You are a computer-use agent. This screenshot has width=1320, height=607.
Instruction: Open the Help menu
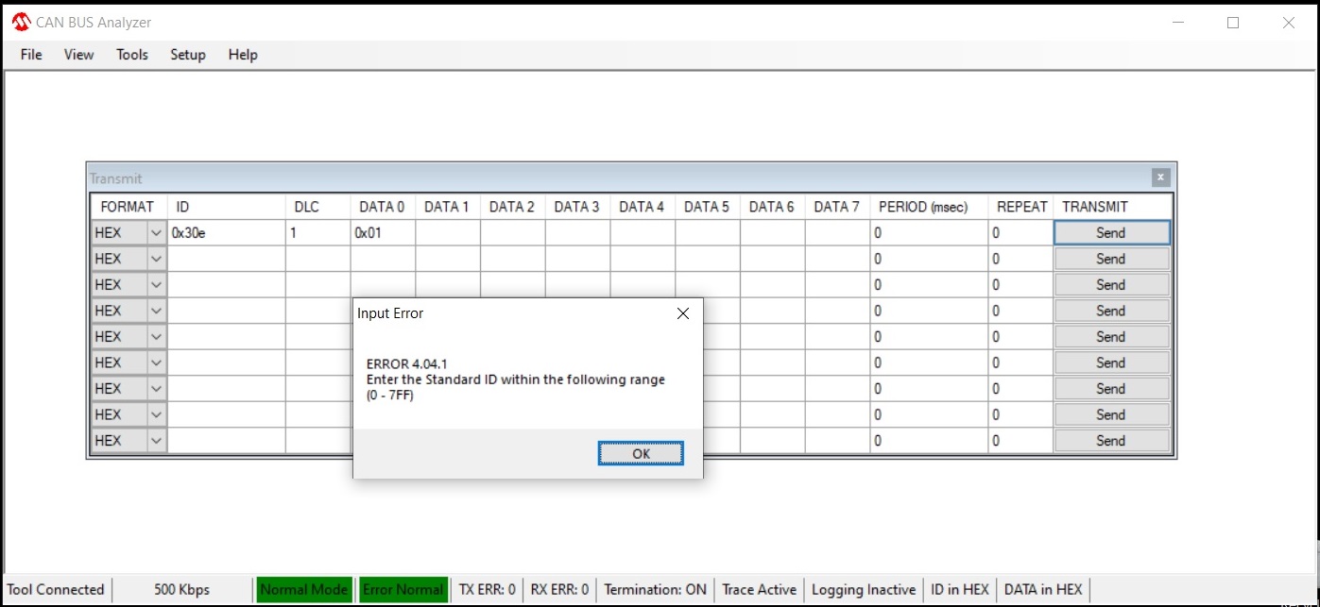coord(243,55)
